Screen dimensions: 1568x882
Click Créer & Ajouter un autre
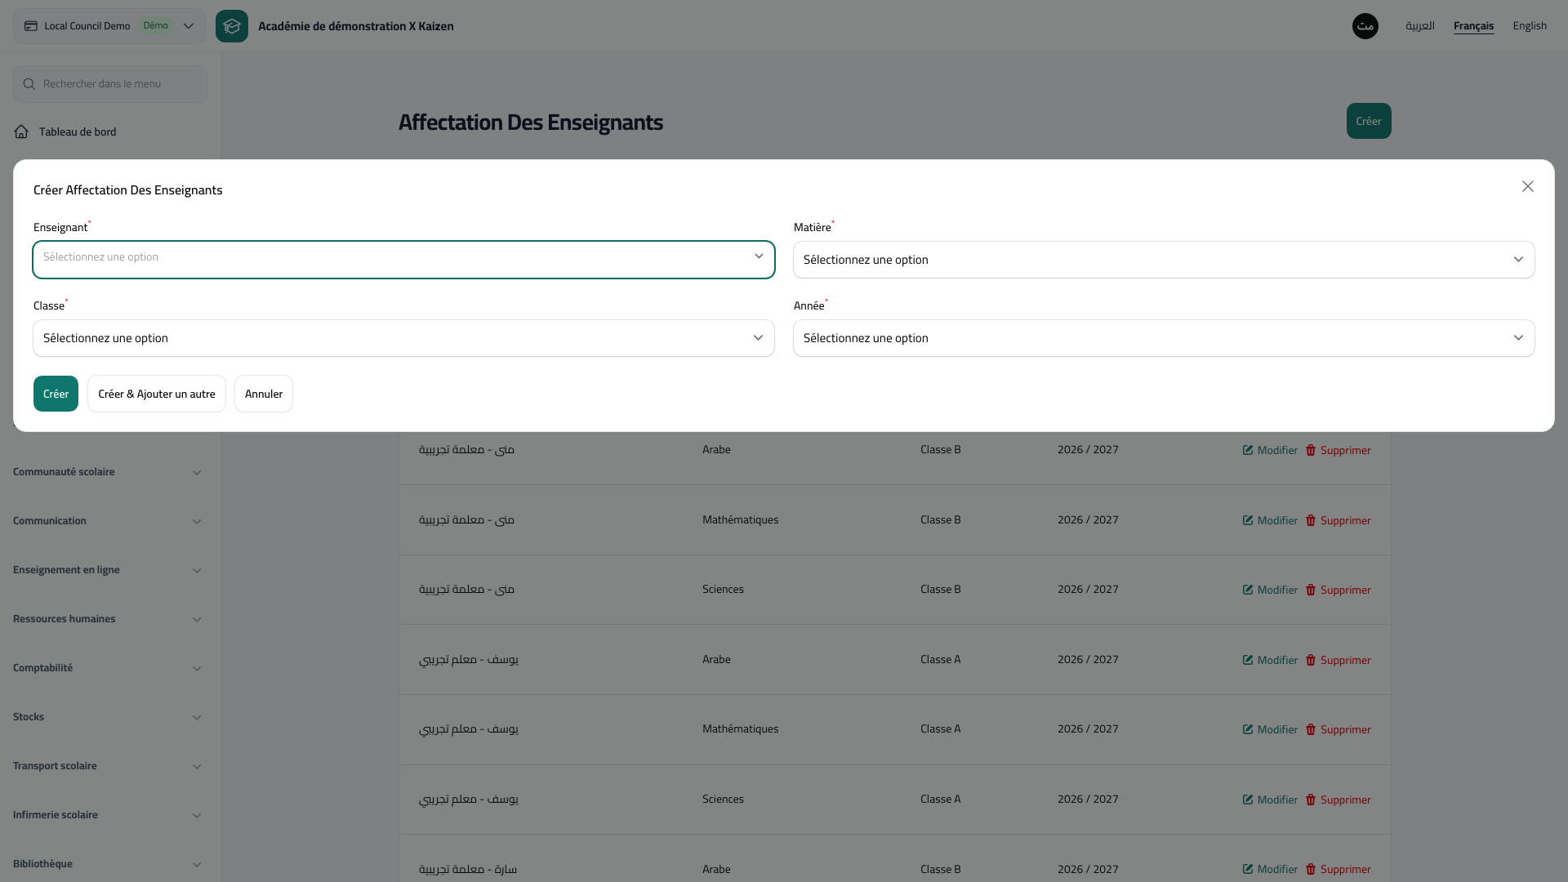pos(157,394)
